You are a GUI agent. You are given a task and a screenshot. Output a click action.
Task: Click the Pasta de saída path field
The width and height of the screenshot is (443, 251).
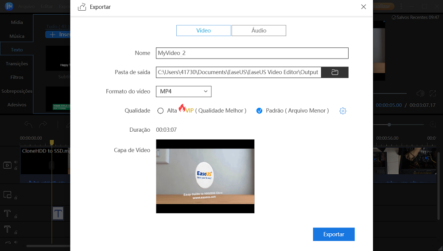point(238,72)
